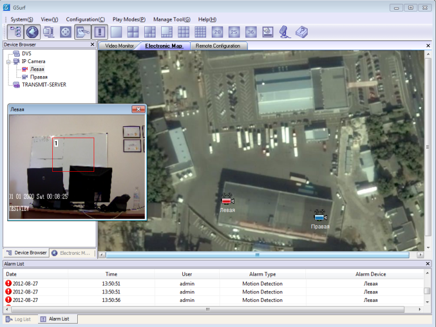The width and height of the screenshot is (436, 327).
Task: Toggle the Device Browser tree toolbar icon
Action: 15,32
